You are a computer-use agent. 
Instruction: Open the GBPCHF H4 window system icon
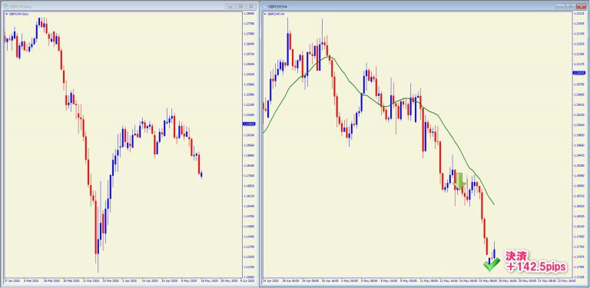(x=265, y=6)
